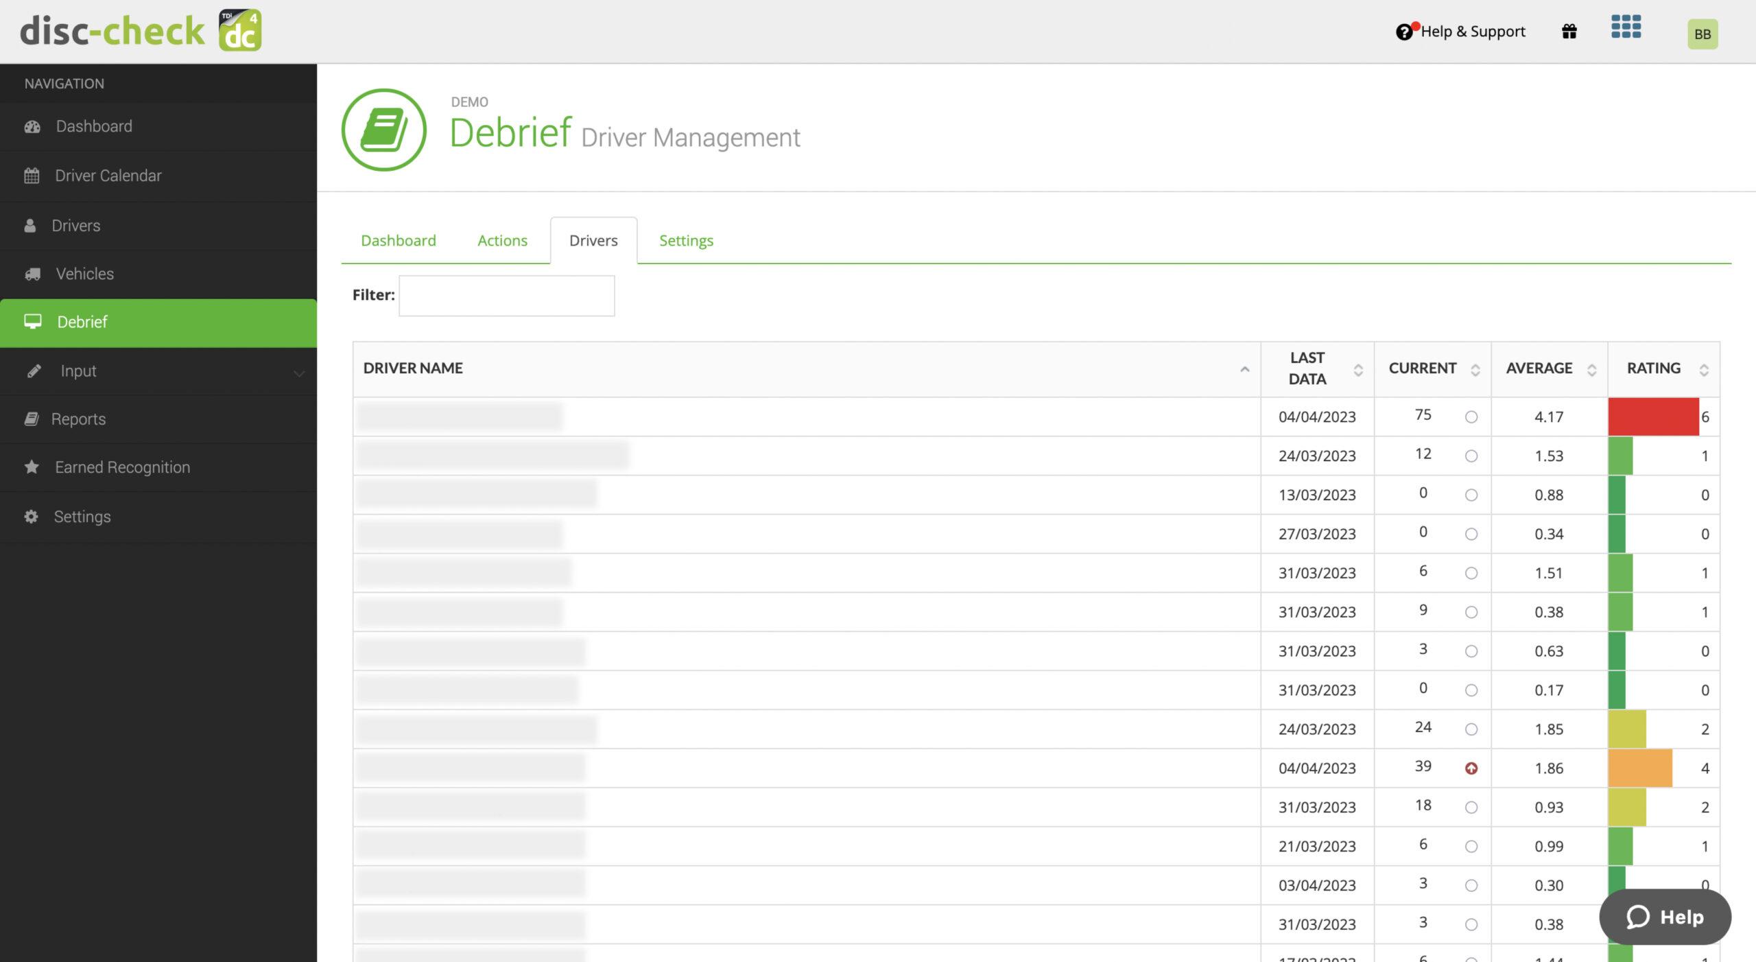Click average value 0.17
This screenshot has width=1756, height=962.
(x=1549, y=690)
